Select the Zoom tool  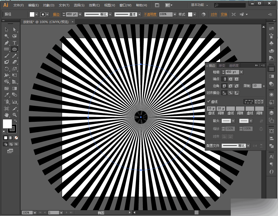[15, 115]
